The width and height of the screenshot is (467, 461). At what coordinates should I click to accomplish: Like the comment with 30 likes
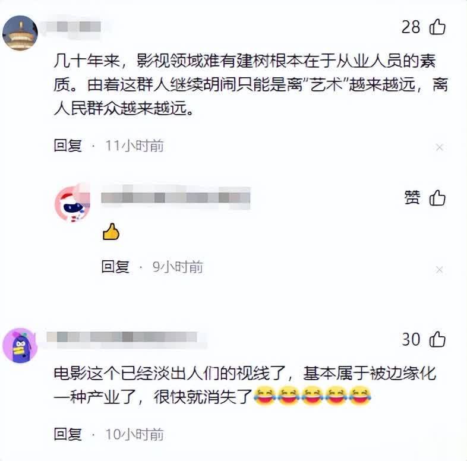[437, 339]
